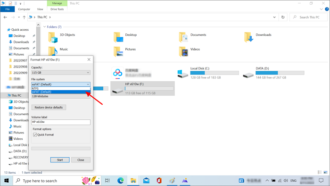The image size is (330, 186).
Task: Click the Search This PC box
Action: (309, 17)
